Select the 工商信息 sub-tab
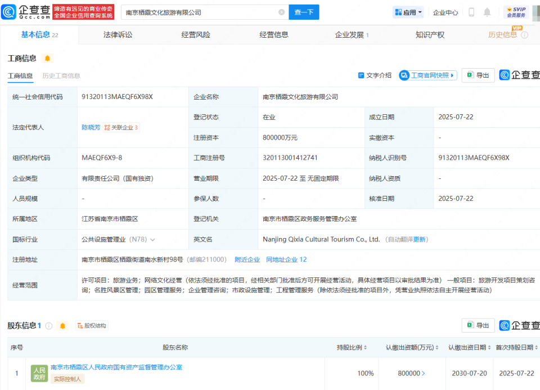Viewport: 540px width, 390px height. click(x=20, y=76)
